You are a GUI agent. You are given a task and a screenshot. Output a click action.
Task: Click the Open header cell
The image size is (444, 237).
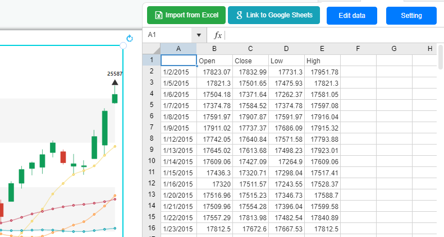click(x=214, y=61)
